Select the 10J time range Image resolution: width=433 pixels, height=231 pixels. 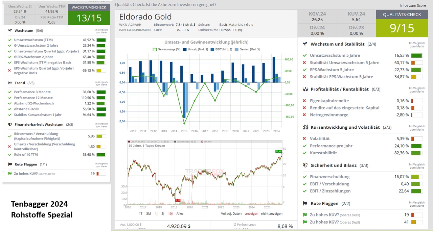170,213
